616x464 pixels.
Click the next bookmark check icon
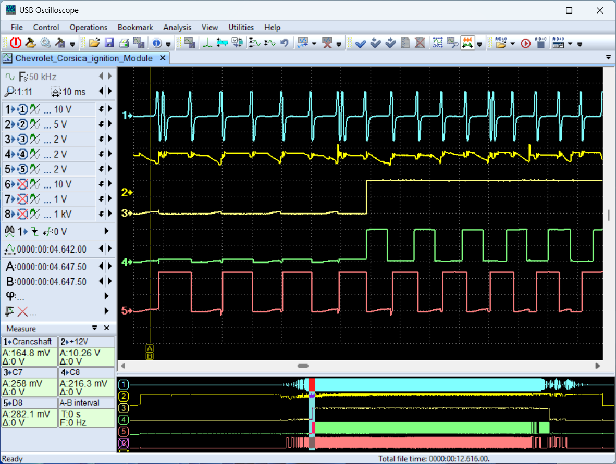[x=390, y=43]
